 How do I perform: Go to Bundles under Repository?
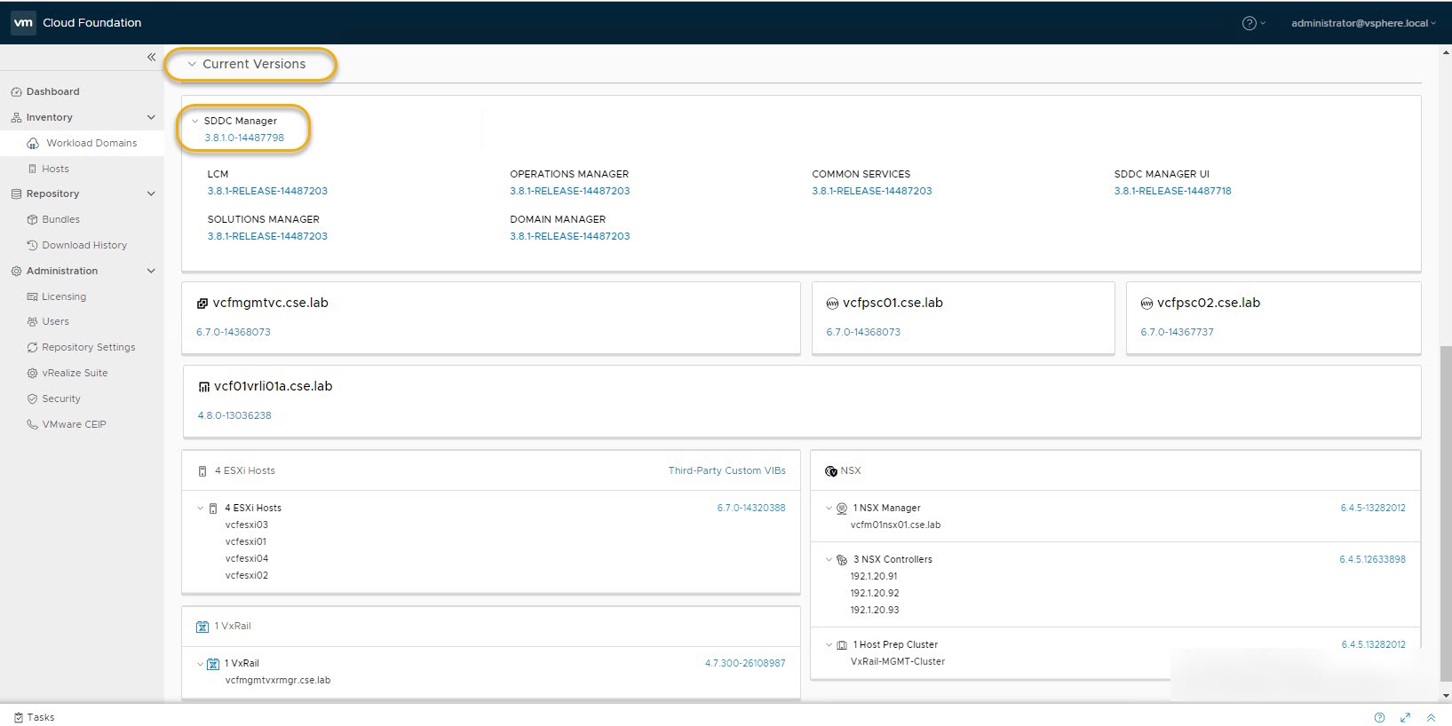click(60, 219)
